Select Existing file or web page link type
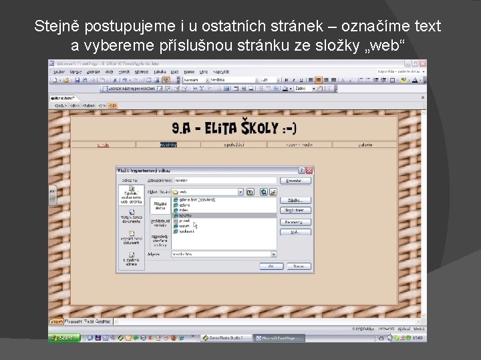The width and height of the screenshot is (481, 360). coord(132,195)
